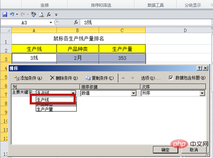
Task: Click the move up arrow in Sort dialog
Action: pos(123,78)
